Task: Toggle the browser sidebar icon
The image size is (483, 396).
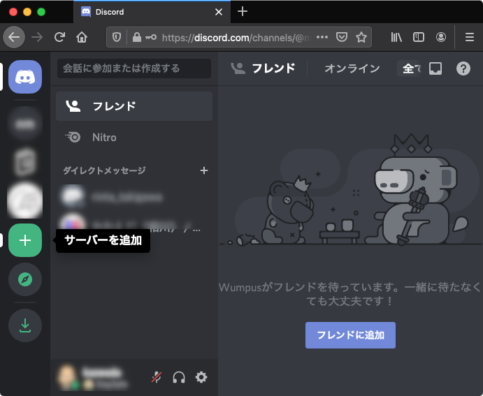Action: [418, 37]
